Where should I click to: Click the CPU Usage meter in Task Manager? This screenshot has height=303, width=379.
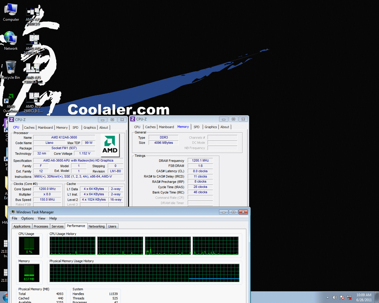(x=29, y=246)
